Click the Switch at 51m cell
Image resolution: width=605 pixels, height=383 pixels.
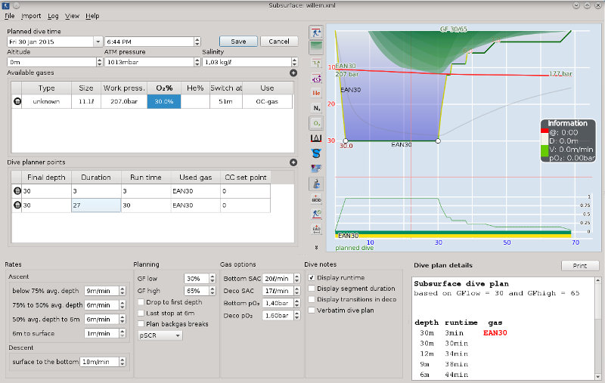(226, 102)
